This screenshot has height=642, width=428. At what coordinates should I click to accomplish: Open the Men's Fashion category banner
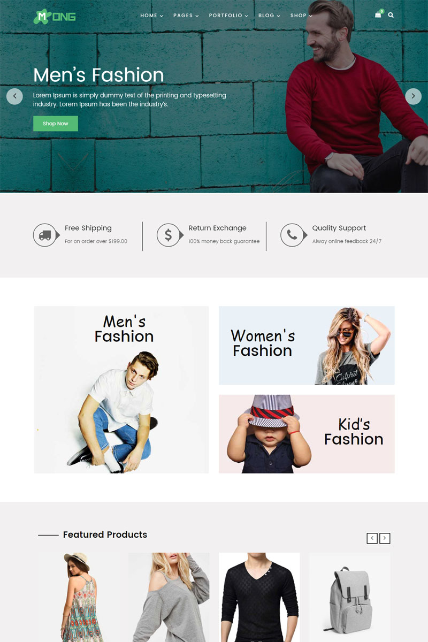(x=121, y=389)
